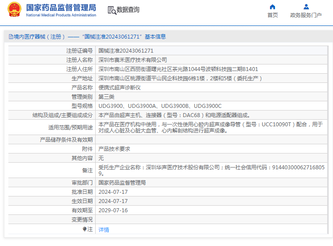Click the 产品名称 label
The height and width of the screenshot is (246, 333).
click(82, 87)
